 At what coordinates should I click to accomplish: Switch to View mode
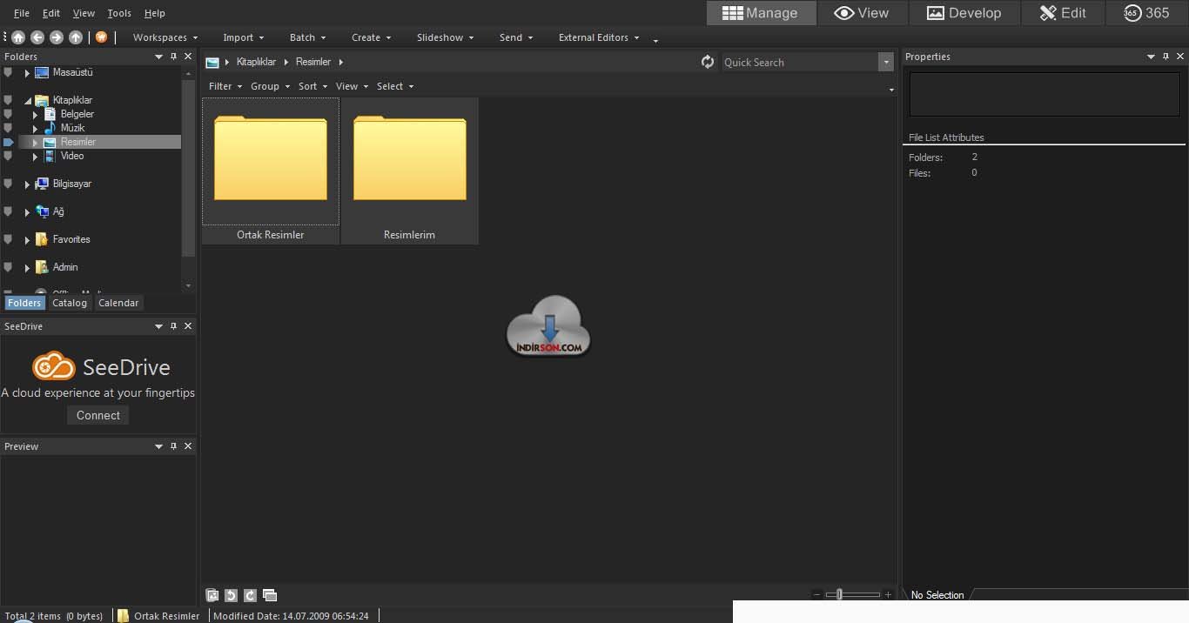862,13
